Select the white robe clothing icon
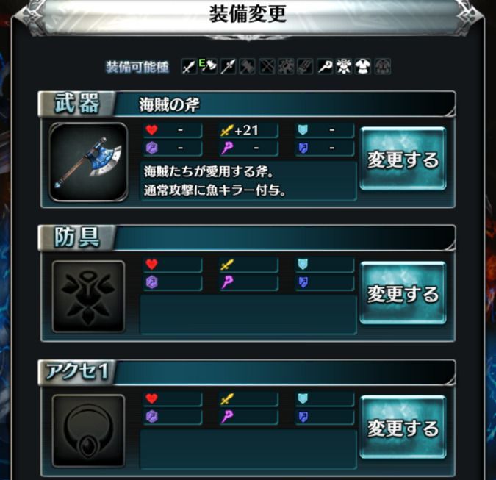Screen dimensions: 496x480 (363, 67)
